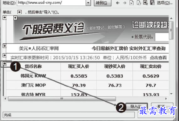Select 林吉特 MYR row label
The width and height of the screenshot is (179, 121).
point(33,95)
